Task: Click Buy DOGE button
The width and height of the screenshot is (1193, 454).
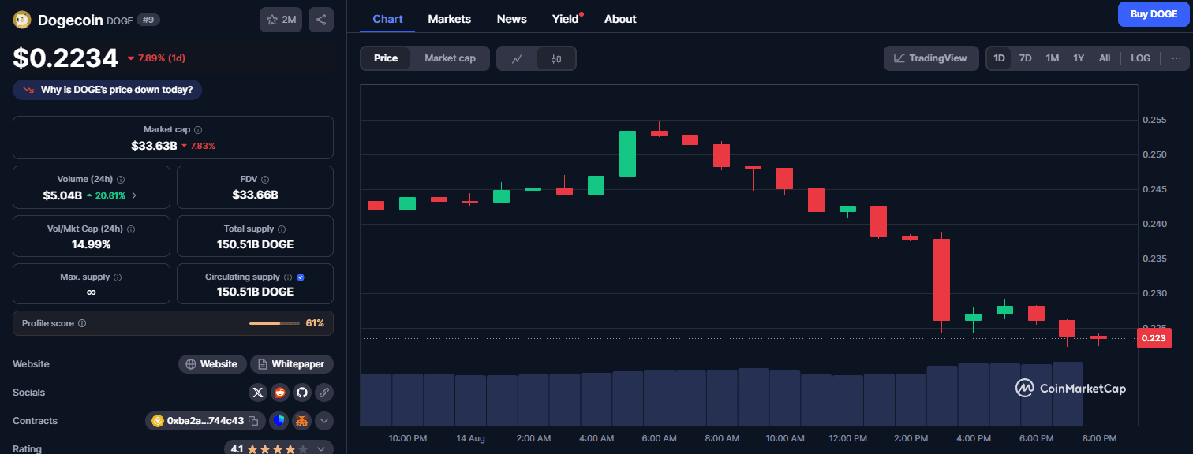Action: click(1153, 14)
